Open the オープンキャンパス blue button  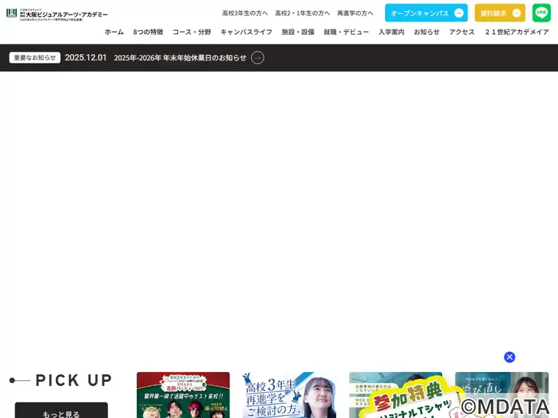pyautogui.click(x=426, y=13)
